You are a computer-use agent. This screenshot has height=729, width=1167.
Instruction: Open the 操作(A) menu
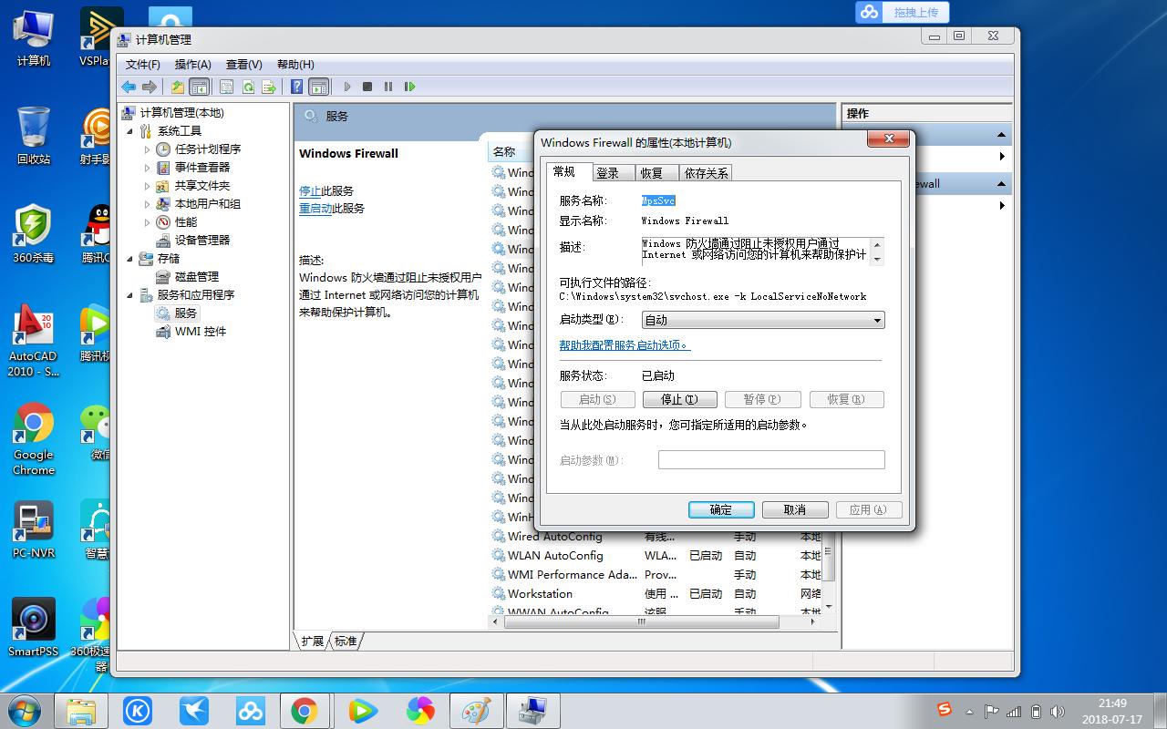pyautogui.click(x=192, y=64)
